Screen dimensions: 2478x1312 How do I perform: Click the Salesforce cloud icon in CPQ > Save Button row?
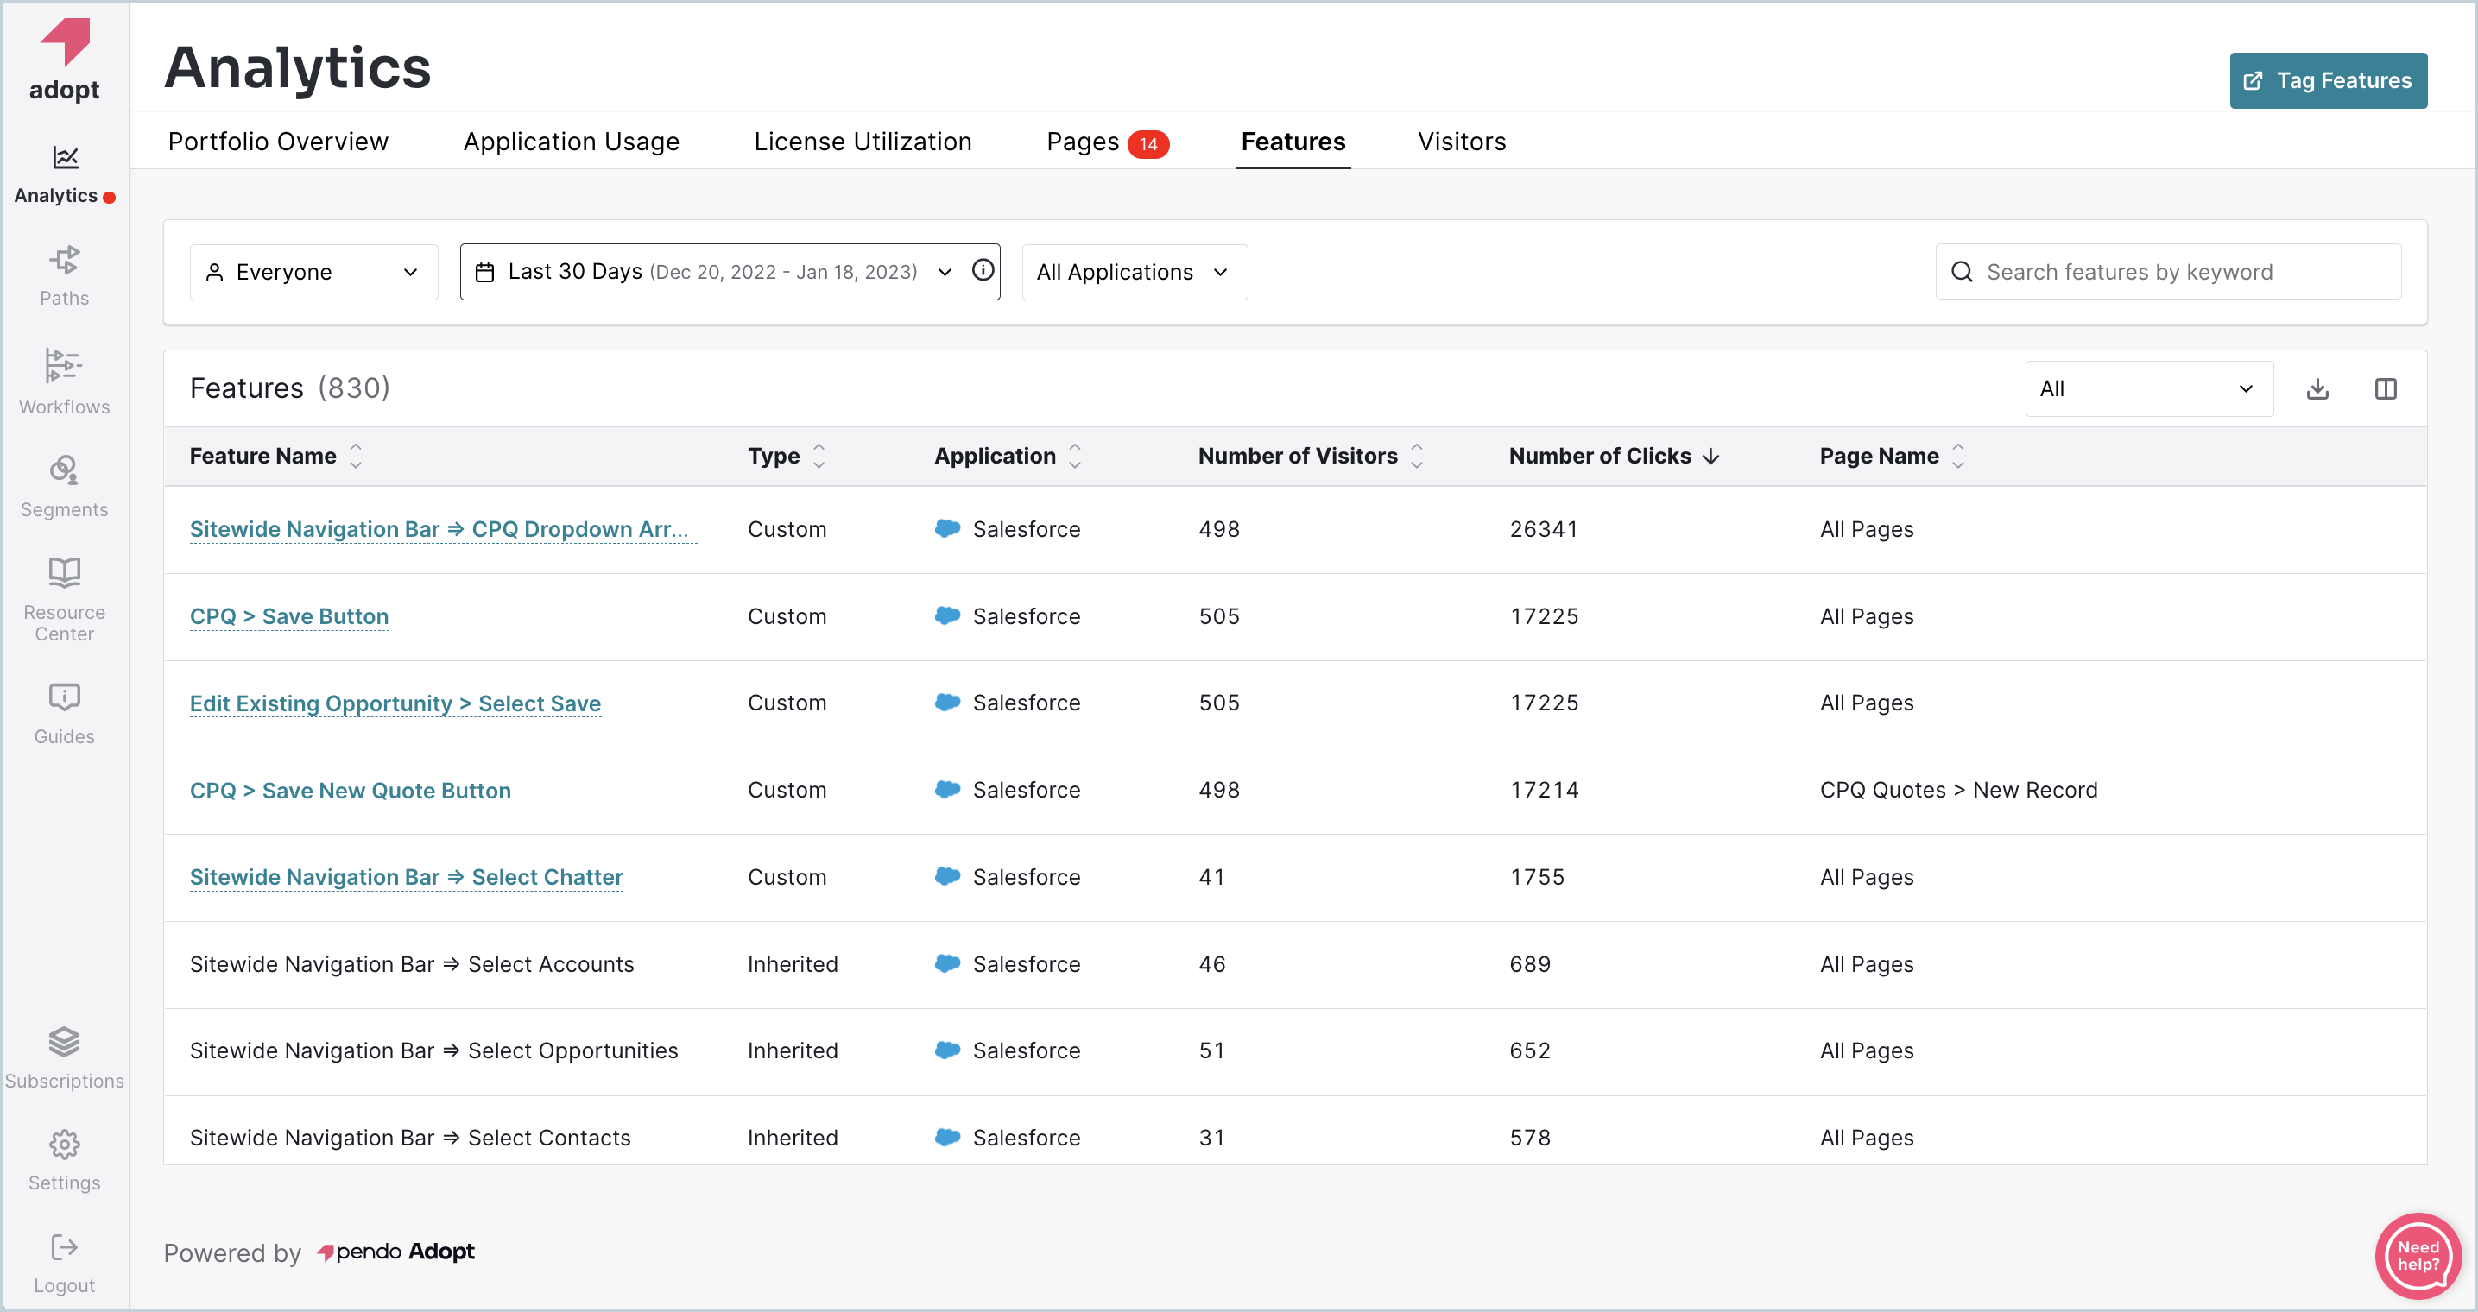947,615
